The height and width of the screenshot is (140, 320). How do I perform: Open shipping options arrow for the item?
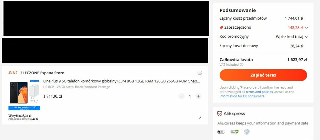[x=200, y=117]
